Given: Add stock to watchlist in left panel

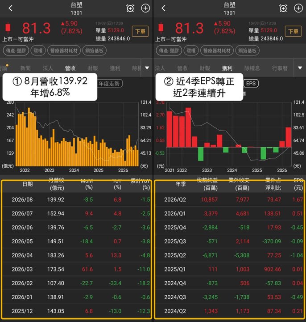Looking at the screenshot, I should [145, 8].
